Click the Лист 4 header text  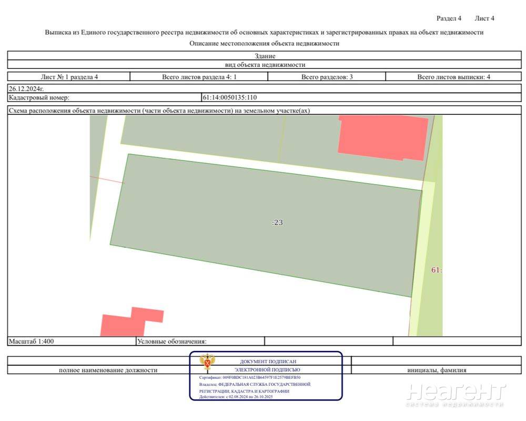pos(484,18)
